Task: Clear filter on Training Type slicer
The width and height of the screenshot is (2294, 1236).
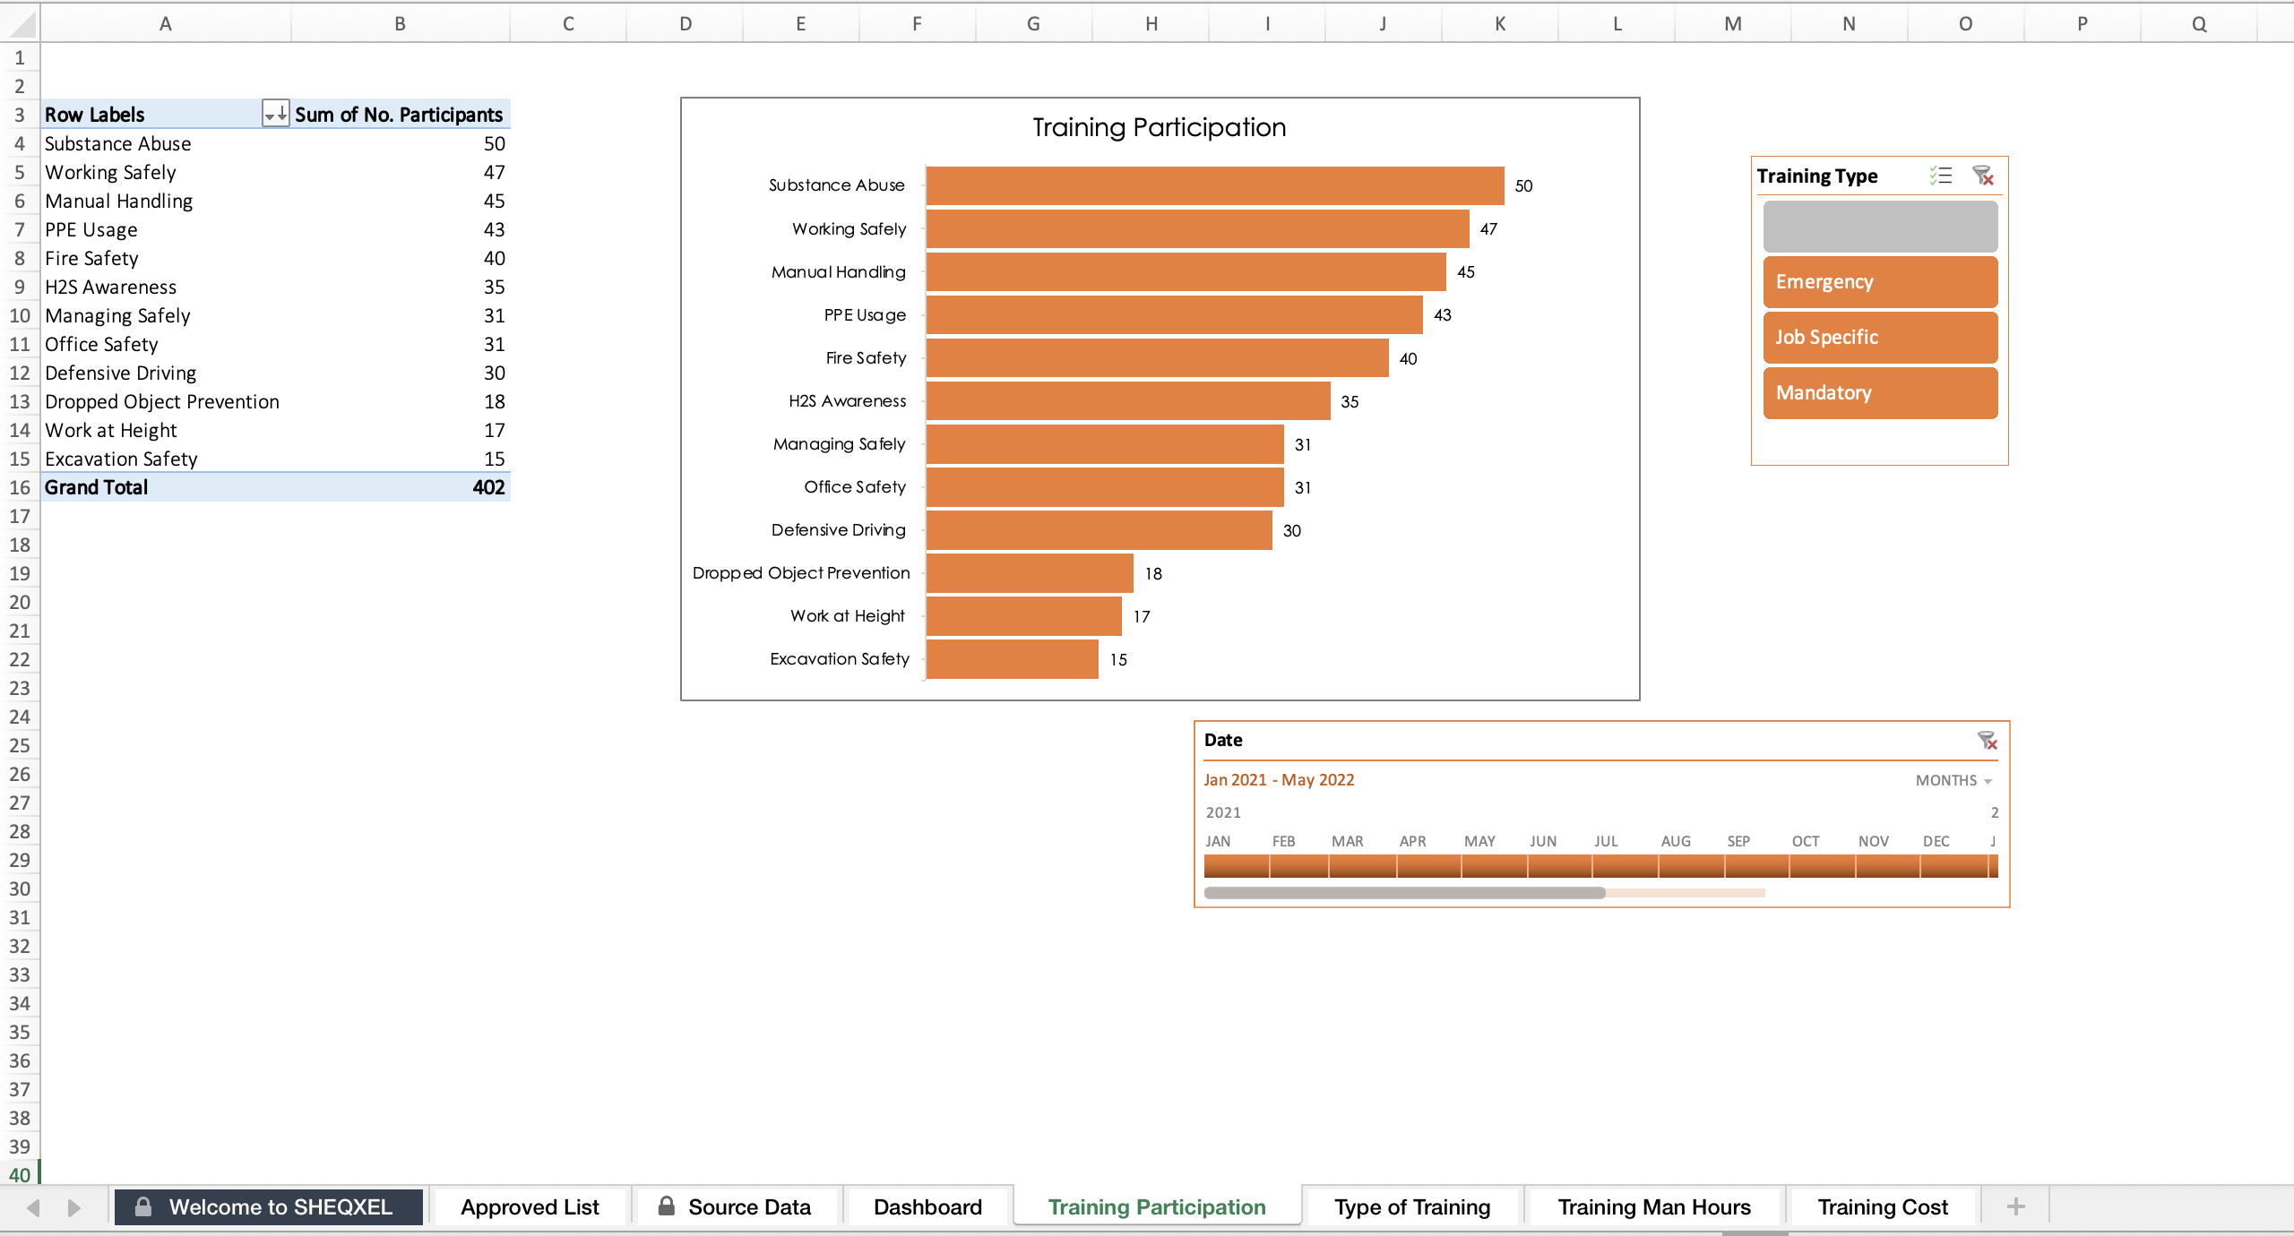Action: (1983, 176)
